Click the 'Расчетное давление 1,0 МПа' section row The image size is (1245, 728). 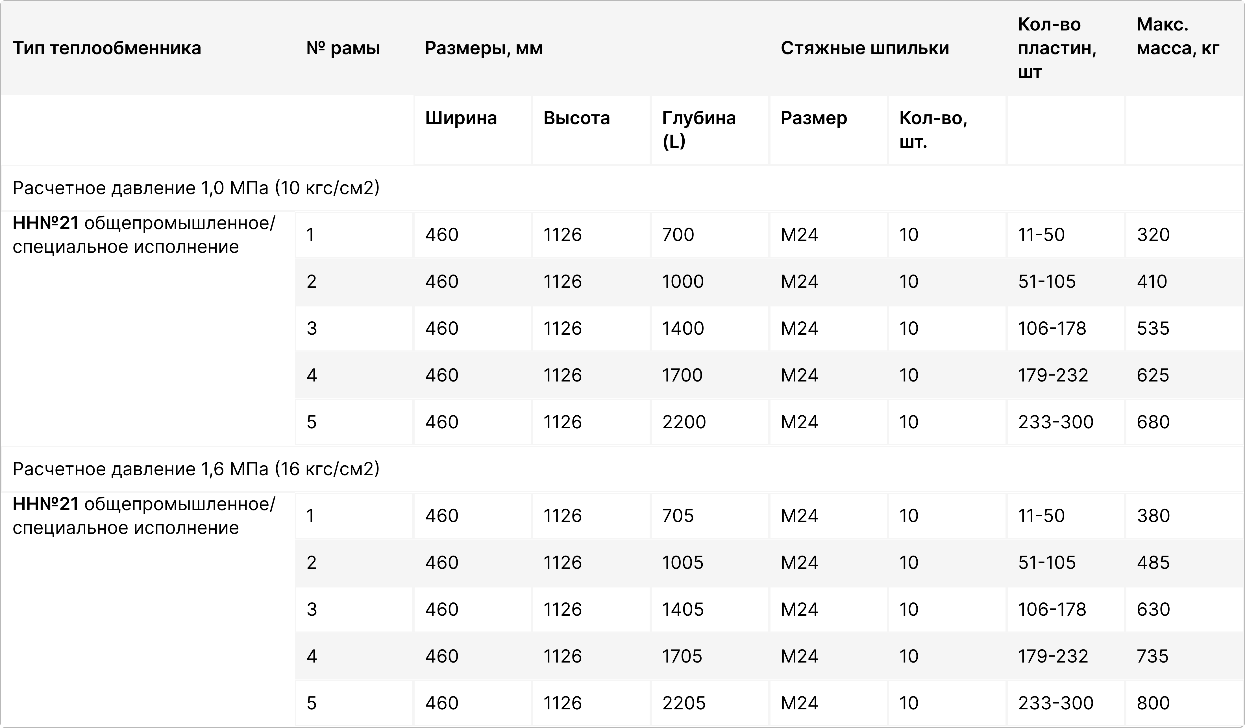tap(196, 188)
